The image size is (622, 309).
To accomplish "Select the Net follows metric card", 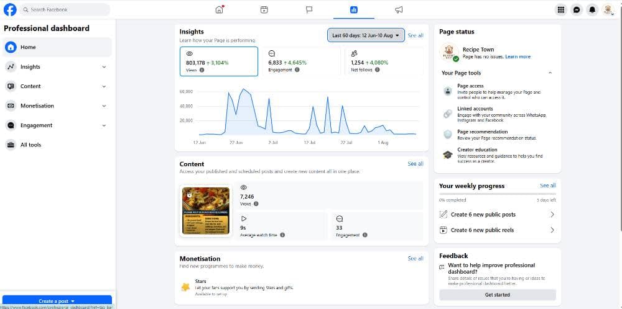I will coord(384,61).
